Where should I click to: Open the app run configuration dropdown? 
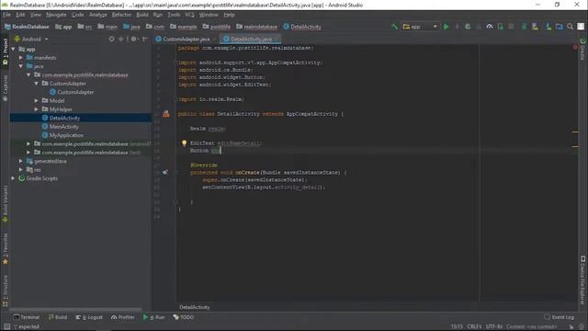point(420,27)
